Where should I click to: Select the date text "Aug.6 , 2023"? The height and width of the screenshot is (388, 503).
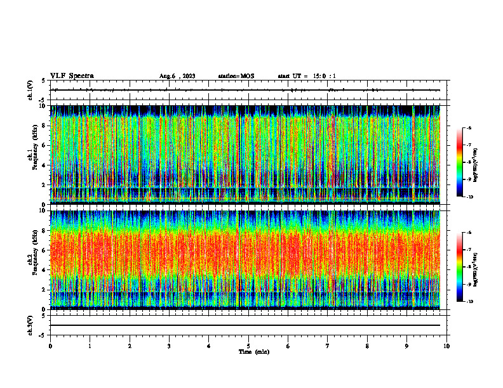coord(177,76)
